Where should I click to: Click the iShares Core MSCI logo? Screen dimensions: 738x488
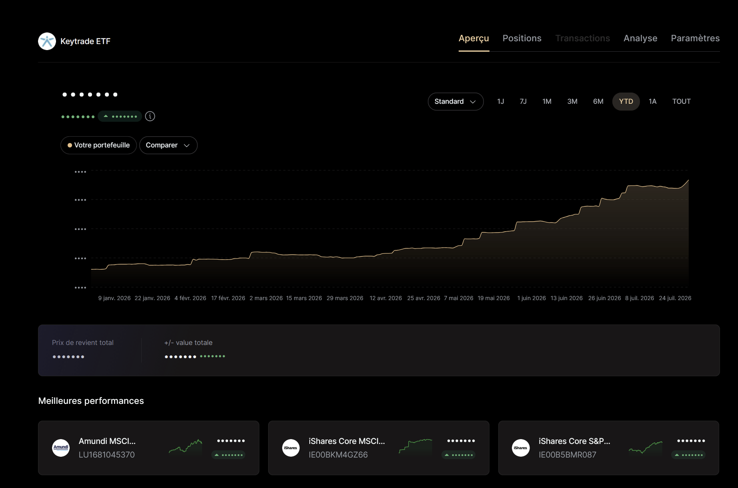[291, 448]
